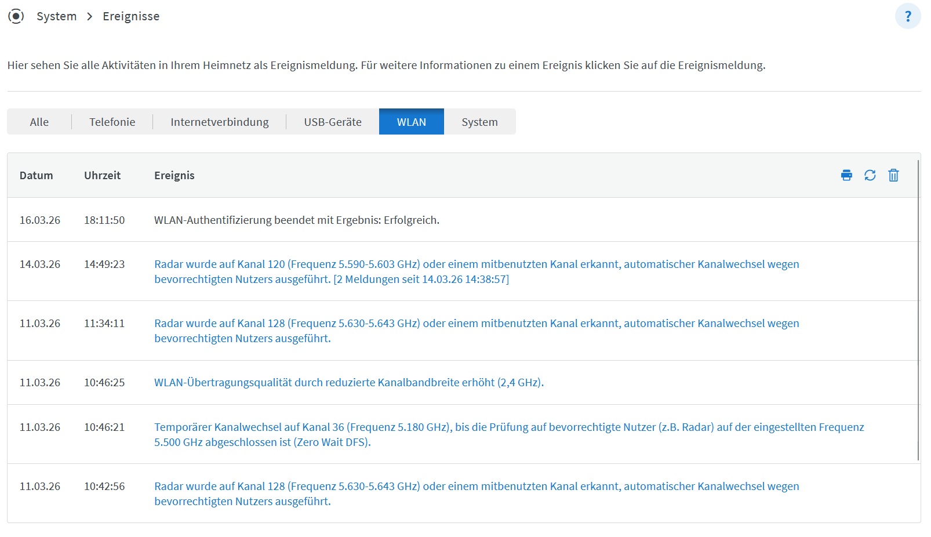Open the System events tab
Viewport: 931px width, 537px height.
click(479, 122)
